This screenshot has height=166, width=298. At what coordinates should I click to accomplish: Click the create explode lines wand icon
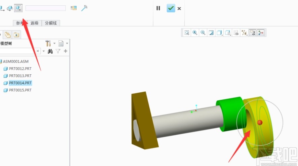coord(84,8)
